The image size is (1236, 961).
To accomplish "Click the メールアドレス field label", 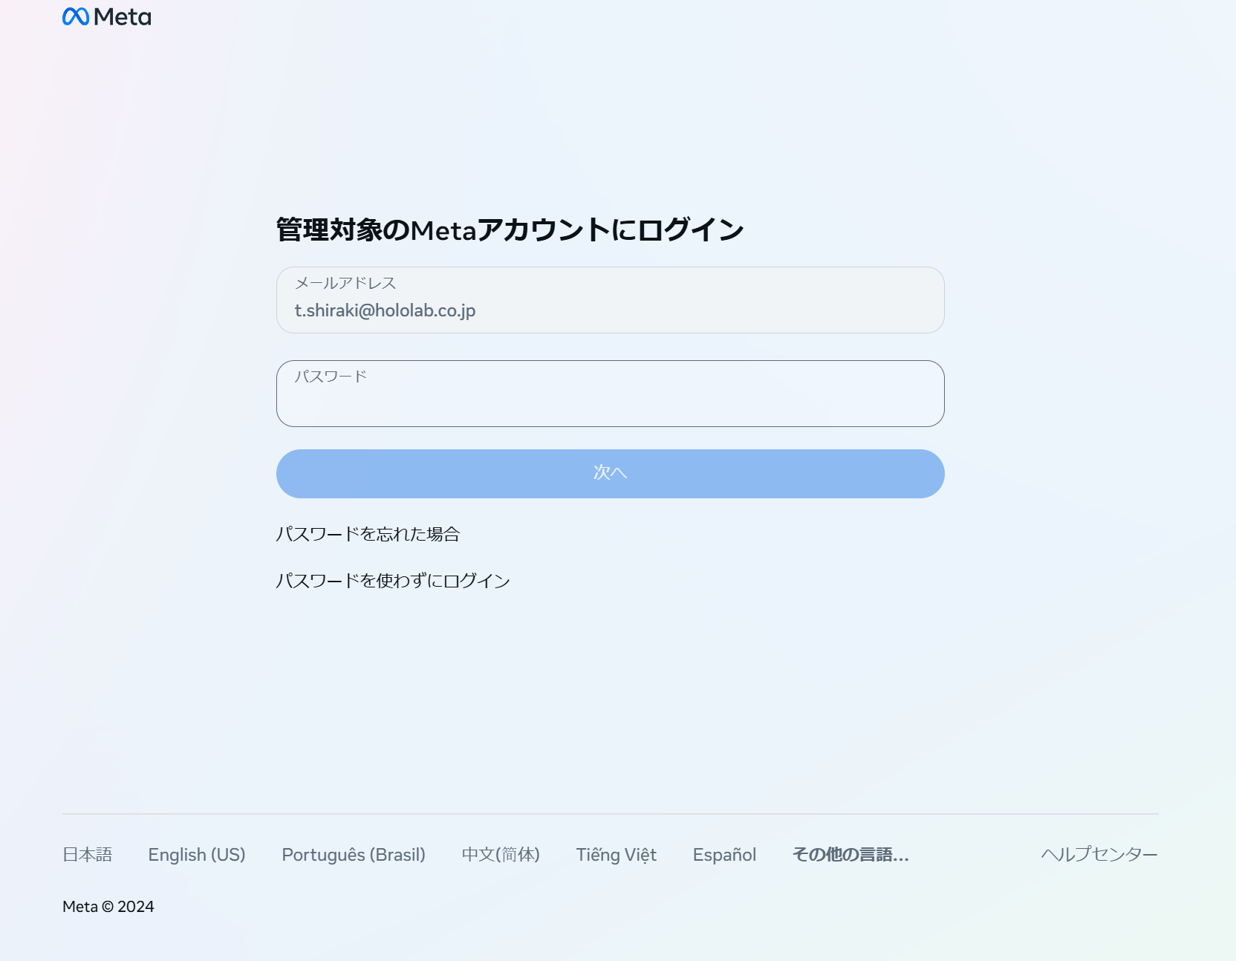I will [345, 283].
